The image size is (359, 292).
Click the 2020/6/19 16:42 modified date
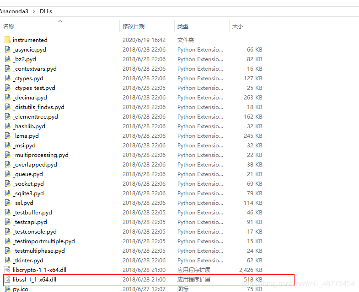tap(144, 40)
